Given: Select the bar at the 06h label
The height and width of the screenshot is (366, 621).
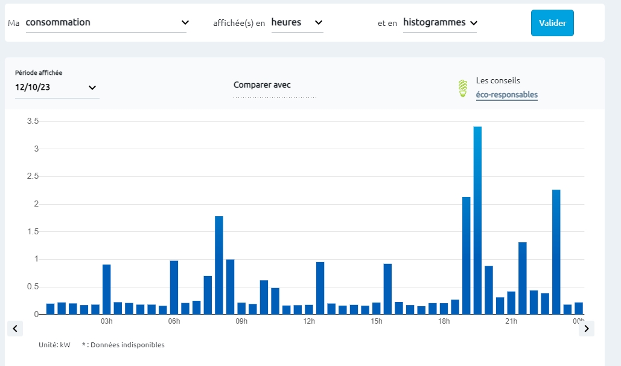Looking at the screenshot, I should 174,287.
